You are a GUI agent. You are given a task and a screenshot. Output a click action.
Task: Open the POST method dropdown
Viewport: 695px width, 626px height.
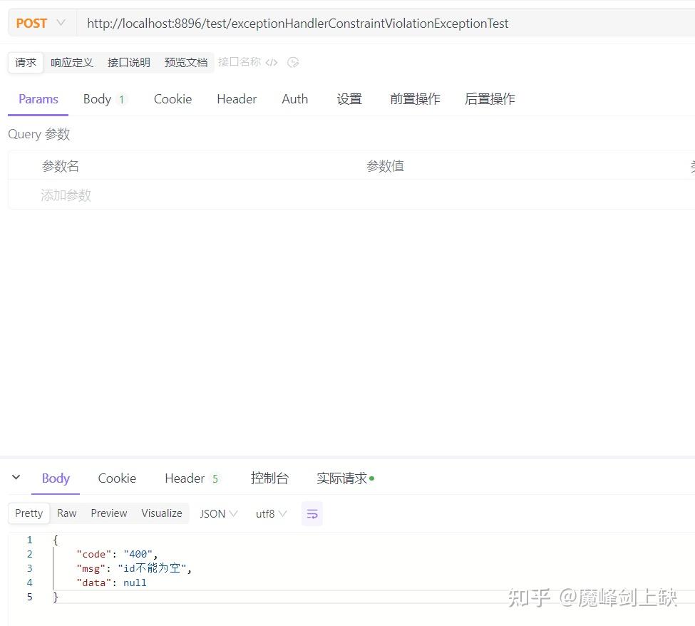[x=40, y=23]
